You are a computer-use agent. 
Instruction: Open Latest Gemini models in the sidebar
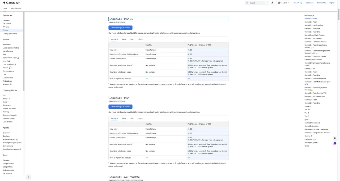pyautogui.click(x=11, y=48)
